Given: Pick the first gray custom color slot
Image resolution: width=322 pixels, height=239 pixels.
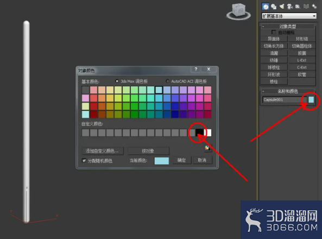Looking at the screenshot, I should pyautogui.click(x=85, y=133).
